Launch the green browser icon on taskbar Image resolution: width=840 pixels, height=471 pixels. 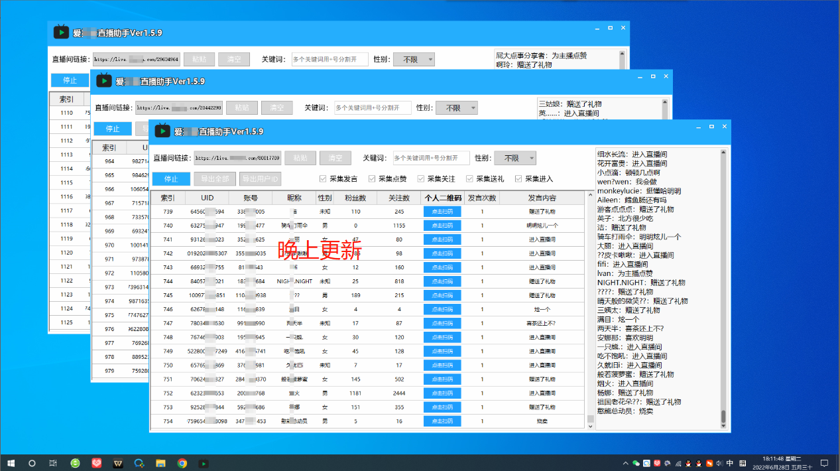click(x=76, y=462)
